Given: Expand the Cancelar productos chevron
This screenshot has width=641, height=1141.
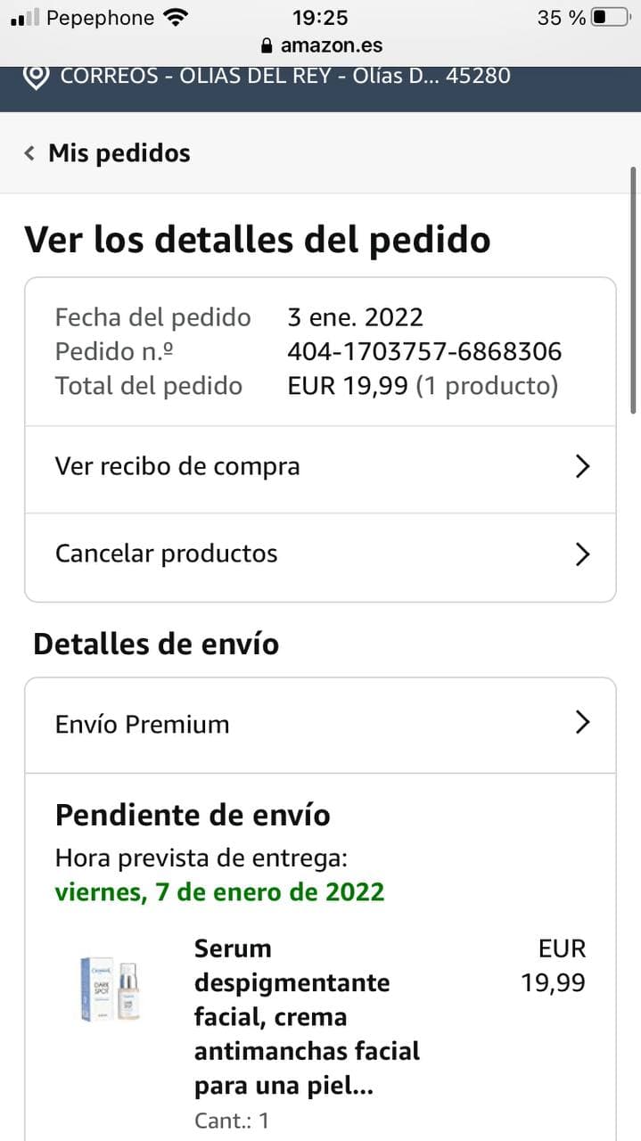Looking at the screenshot, I should pyautogui.click(x=582, y=554).
